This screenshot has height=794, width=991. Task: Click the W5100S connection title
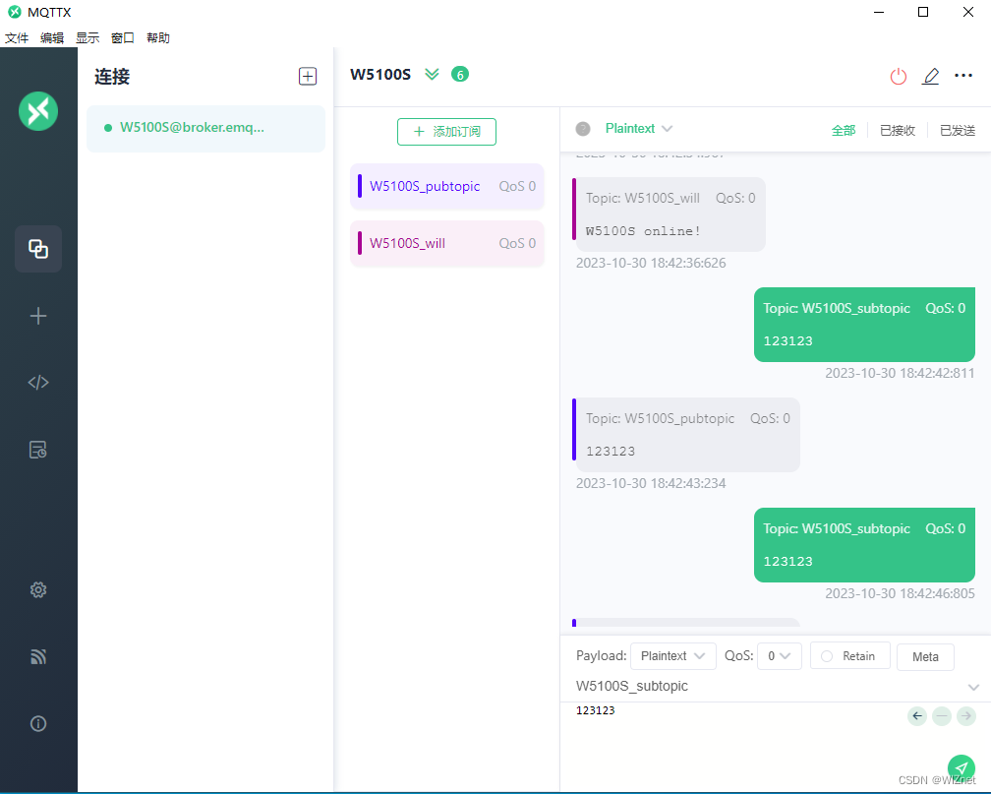[x=380, y=75]
